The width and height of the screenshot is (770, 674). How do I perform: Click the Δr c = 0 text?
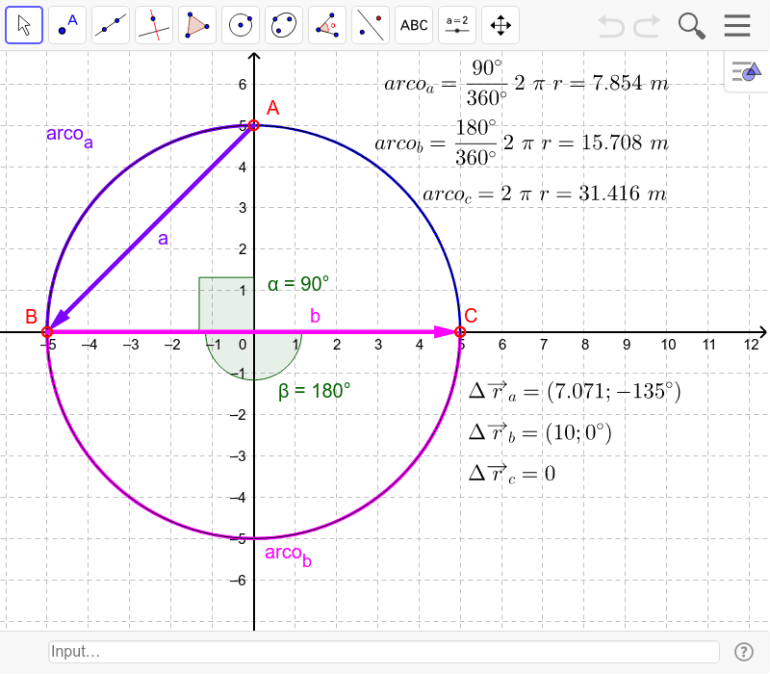point(512,474)
